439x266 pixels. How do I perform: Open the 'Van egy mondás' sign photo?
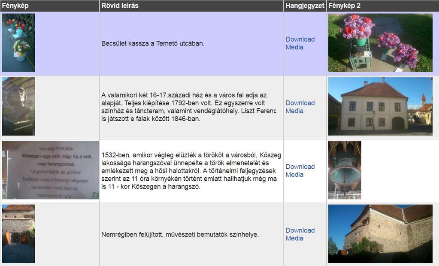50,170
